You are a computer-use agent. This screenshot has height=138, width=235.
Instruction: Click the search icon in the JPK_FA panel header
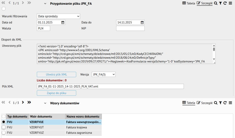(216, 3)
